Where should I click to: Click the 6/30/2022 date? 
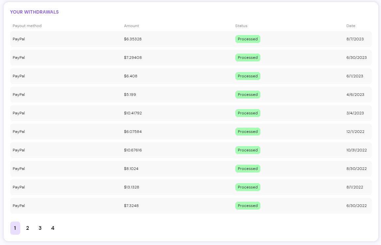[x=357, y=206]
